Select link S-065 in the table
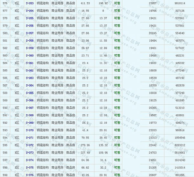Viewport: 194px width, 177px height. [29, 93]
